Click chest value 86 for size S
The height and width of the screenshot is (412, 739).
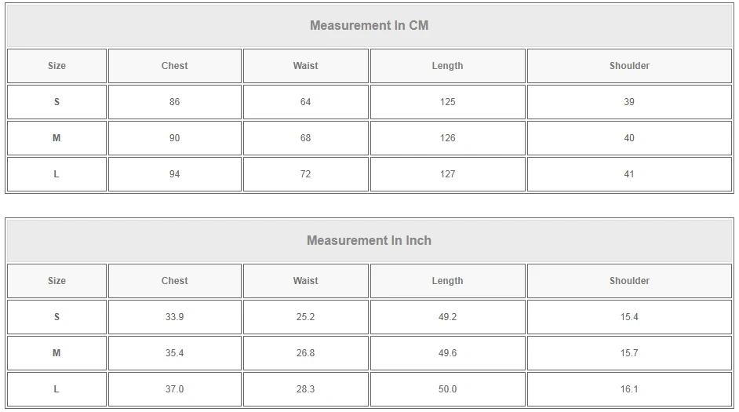click(x=174, y=102)
